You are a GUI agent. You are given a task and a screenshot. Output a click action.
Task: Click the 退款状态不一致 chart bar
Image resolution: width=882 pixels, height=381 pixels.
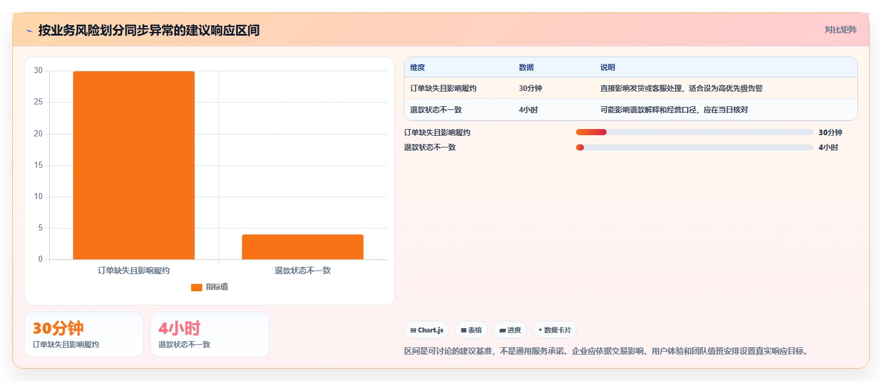coord(302,247)
